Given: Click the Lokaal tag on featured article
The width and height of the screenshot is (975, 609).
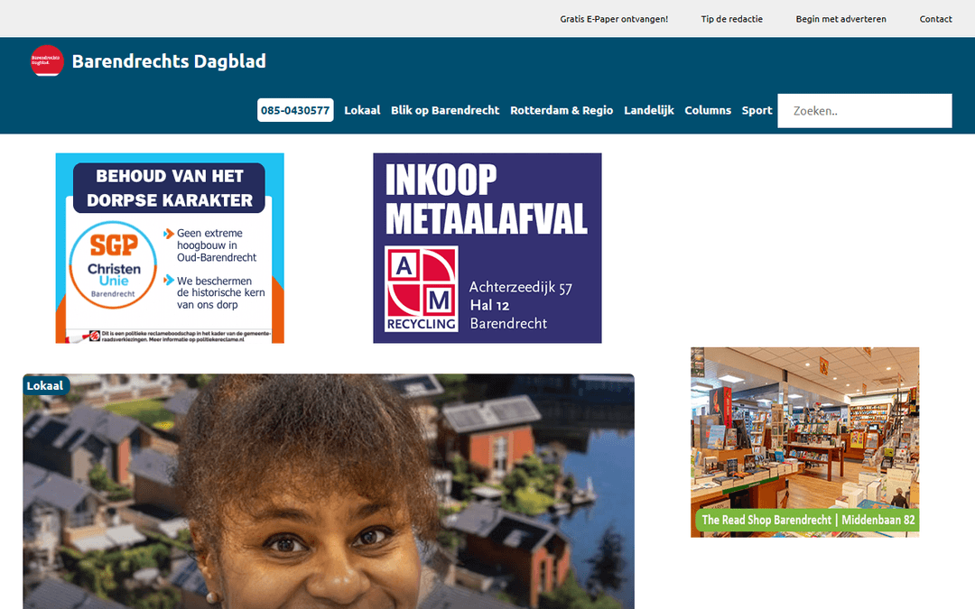Looking at the screenshot, I should (45, 385).
